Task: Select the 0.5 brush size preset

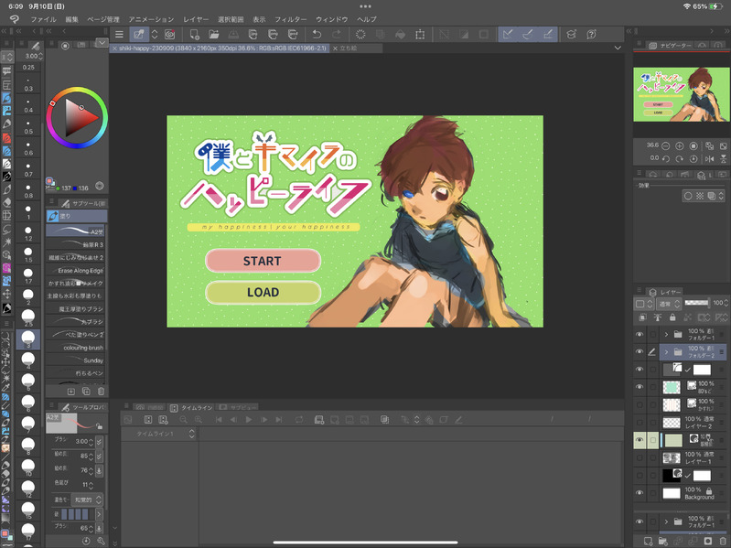Action: click(28, 127)
